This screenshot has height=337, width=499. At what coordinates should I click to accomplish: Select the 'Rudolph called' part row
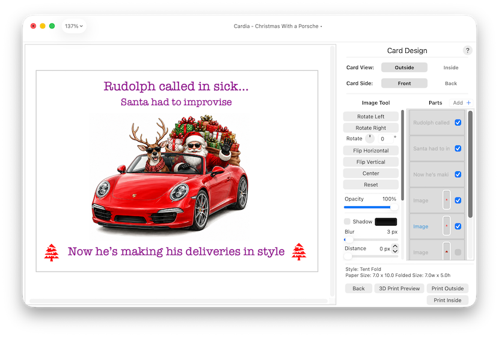click(436, 123)
